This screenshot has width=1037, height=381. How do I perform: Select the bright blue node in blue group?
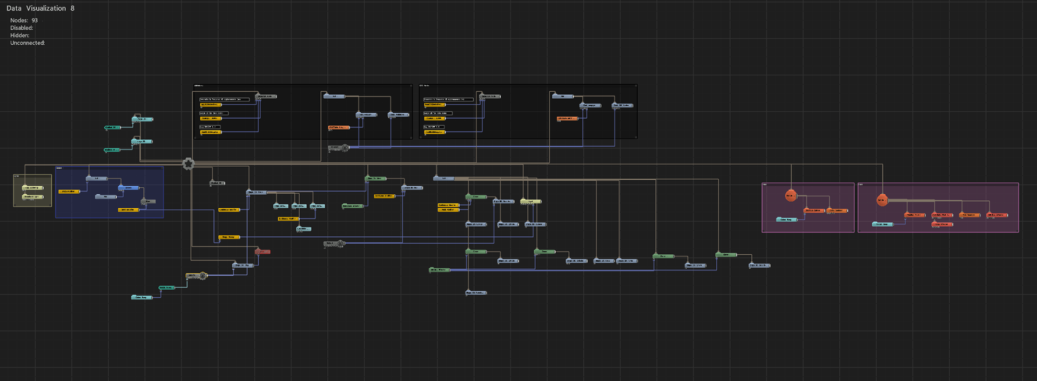[129, 188]
